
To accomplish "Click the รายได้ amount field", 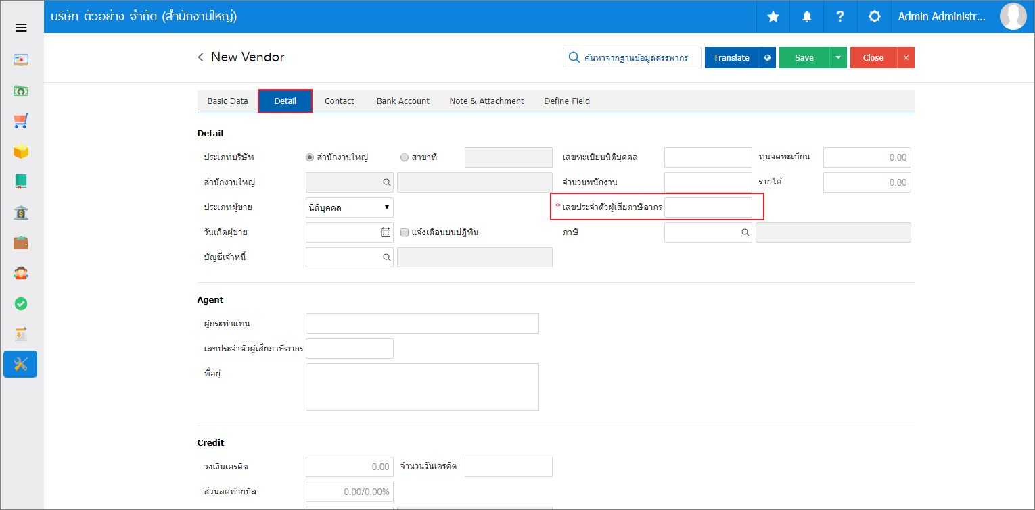I will [867, 182].
